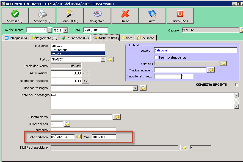The image size is (243, 162).
Task: Expand the Tipo contrassegno dropdown
Action: (135, 88)
